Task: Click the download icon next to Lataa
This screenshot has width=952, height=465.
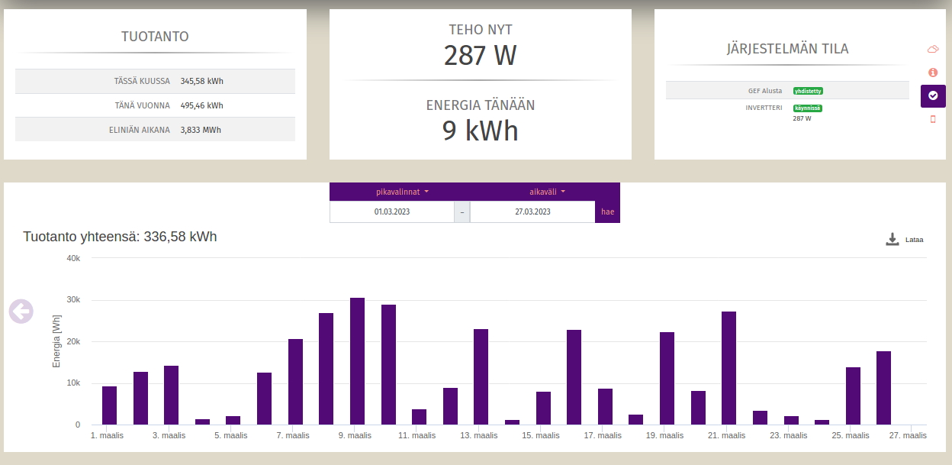Action: (892, 240)
